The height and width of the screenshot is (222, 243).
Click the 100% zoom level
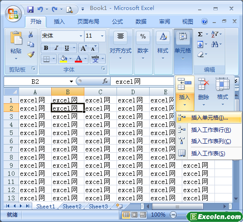point(158,215)
